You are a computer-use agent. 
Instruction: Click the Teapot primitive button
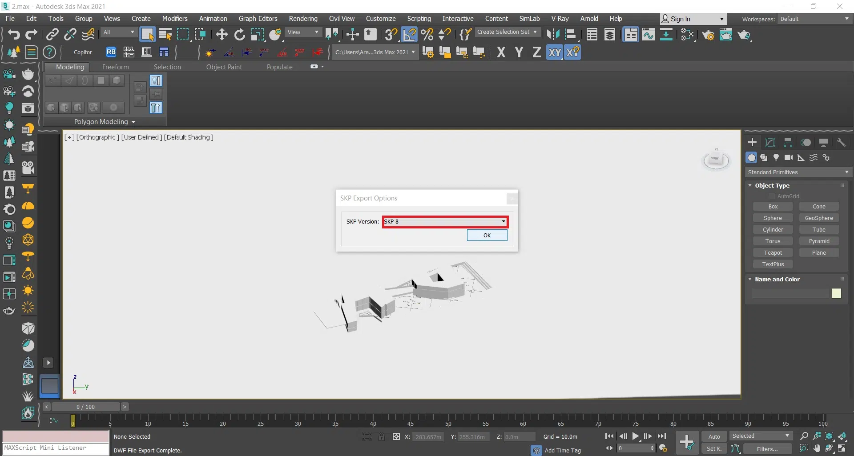pyautogui.click(x=773, y=252)
